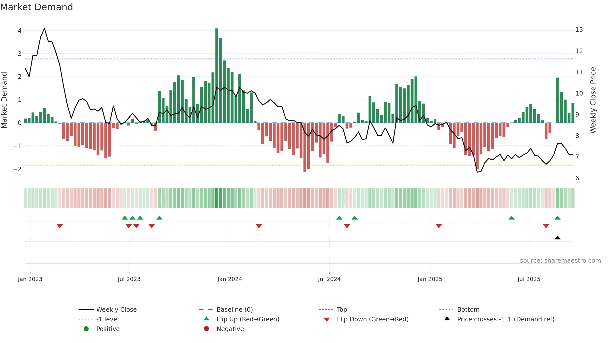Toggle the Top dotted line legend
The width and height of the screenshot is (610, 343).
[333, 309]
